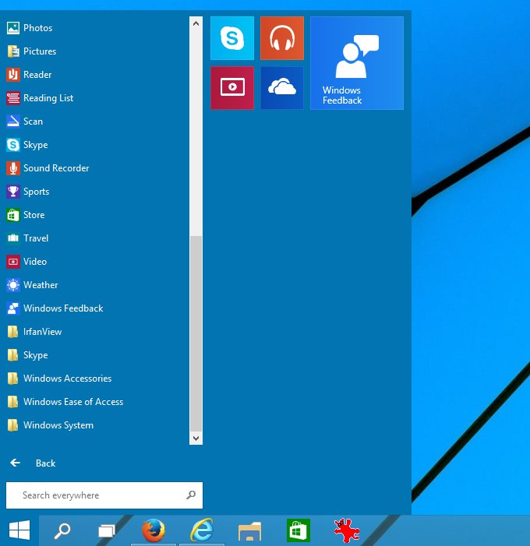Screen dimensions: 530x546
Task: Open the Music headphones tile
Action: (282, 38)
